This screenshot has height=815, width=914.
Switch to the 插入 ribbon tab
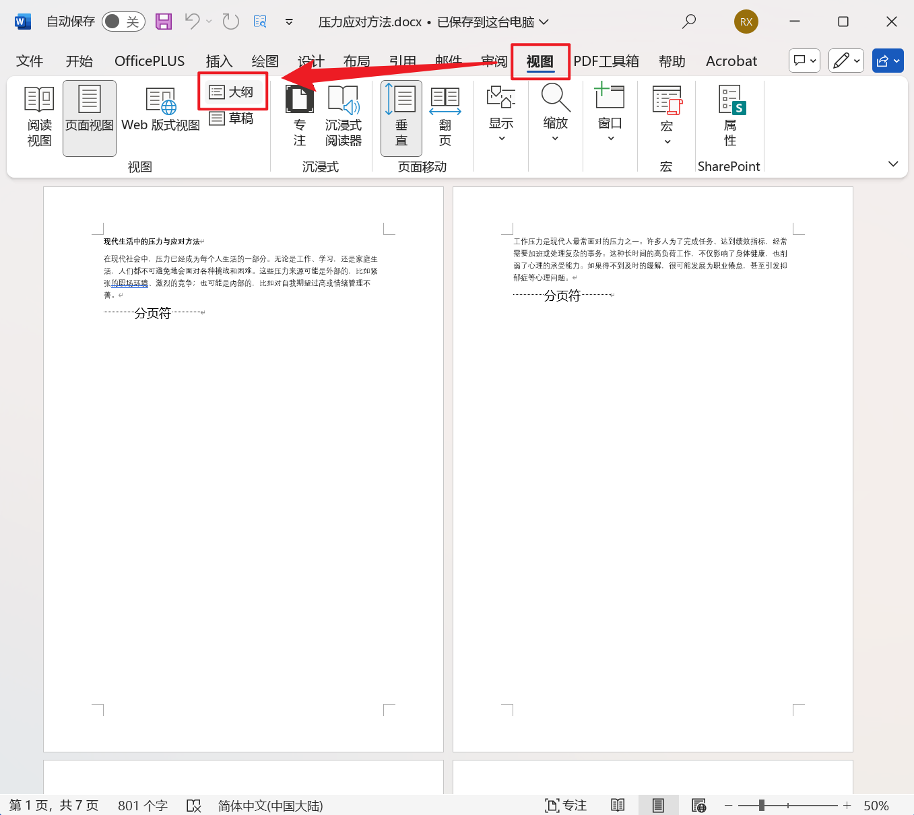tap(218, 61)
